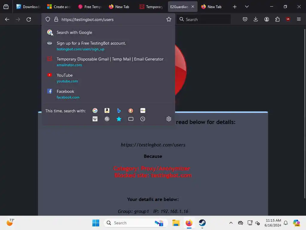The image size is (306, 230).
Task: Show hidden tray icons
Action: 231,223
